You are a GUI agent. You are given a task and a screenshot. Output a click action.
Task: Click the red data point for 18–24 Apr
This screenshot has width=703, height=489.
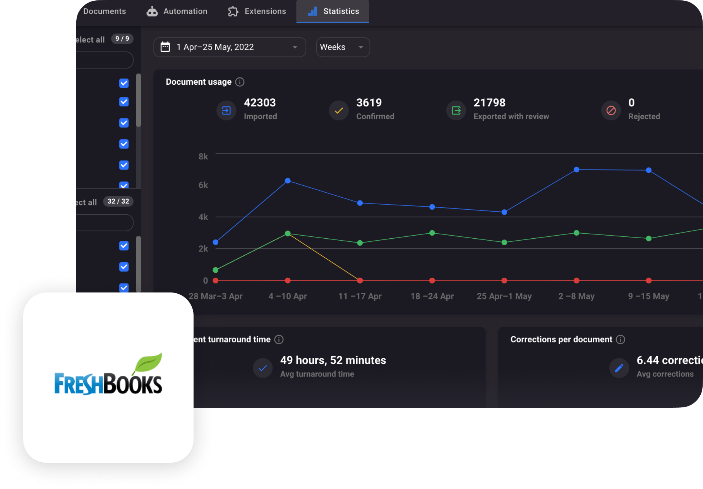(x=432, y=280)
